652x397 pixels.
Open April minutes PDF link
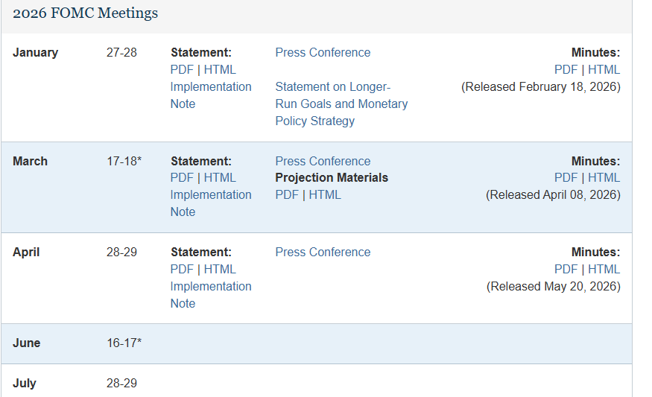point(566,269)
